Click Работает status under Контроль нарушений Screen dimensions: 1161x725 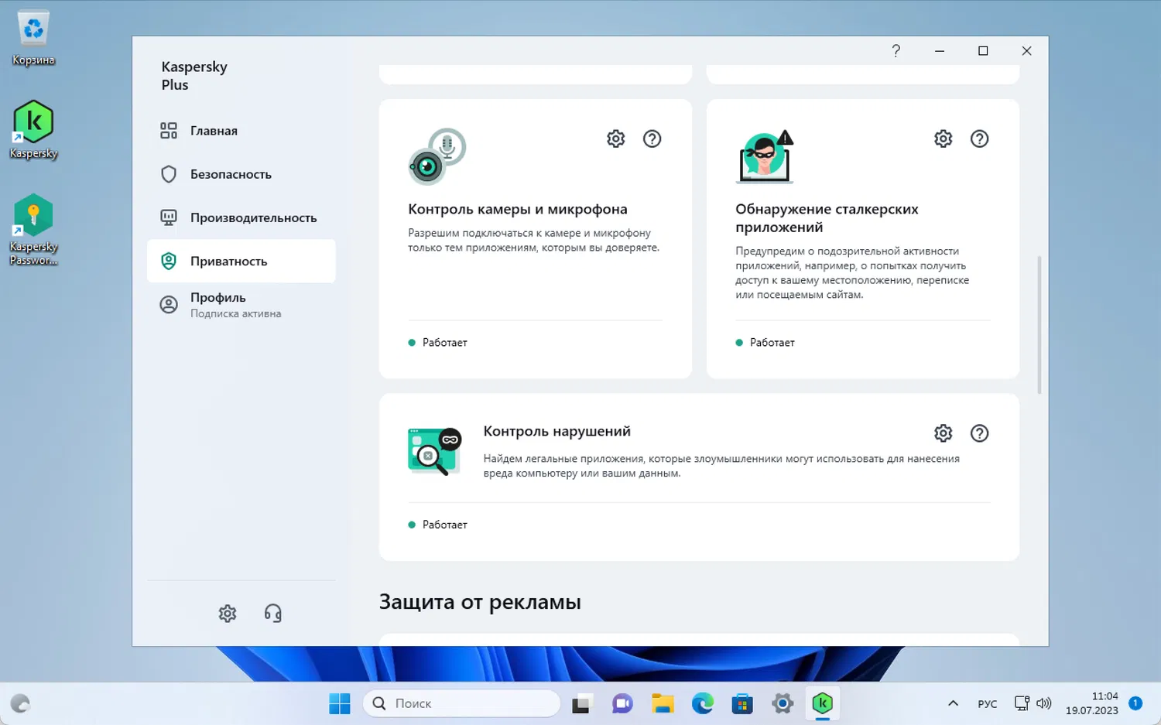point(445,525)
